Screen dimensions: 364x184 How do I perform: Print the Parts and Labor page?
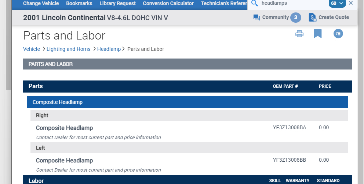pos(299,34)
